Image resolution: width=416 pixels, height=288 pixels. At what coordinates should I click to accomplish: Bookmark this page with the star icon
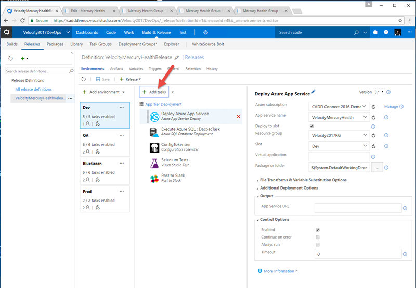pos(400,20)
